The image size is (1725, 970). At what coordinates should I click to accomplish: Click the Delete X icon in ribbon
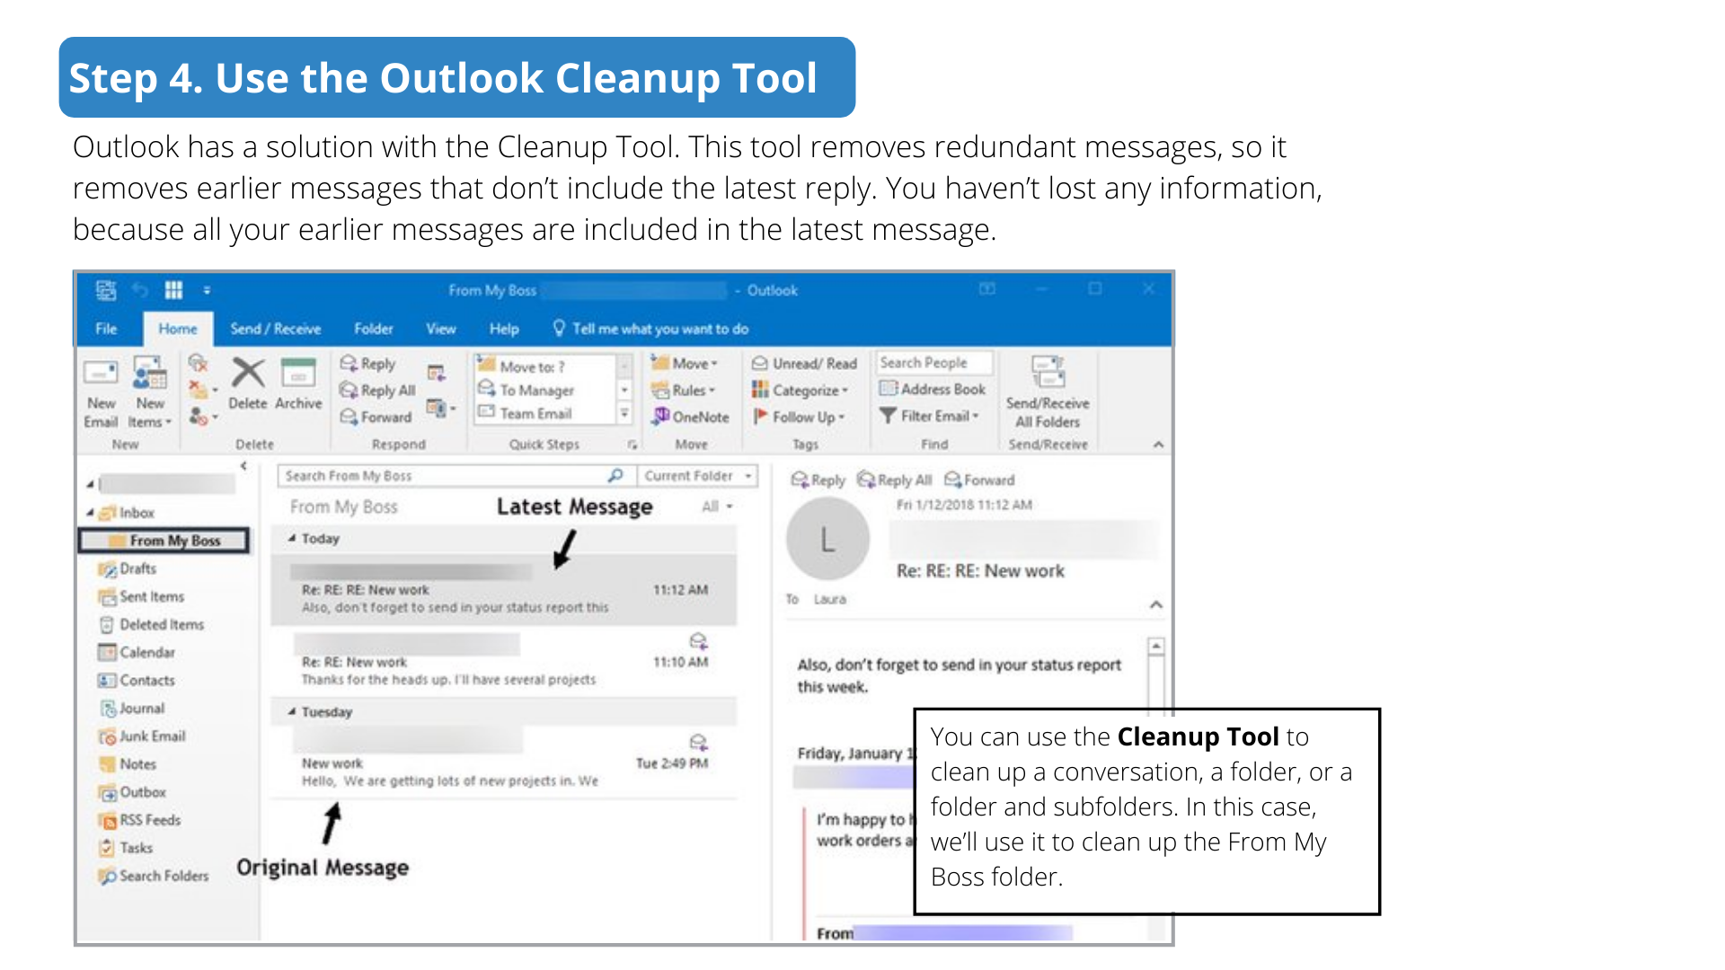coord(248,373)
